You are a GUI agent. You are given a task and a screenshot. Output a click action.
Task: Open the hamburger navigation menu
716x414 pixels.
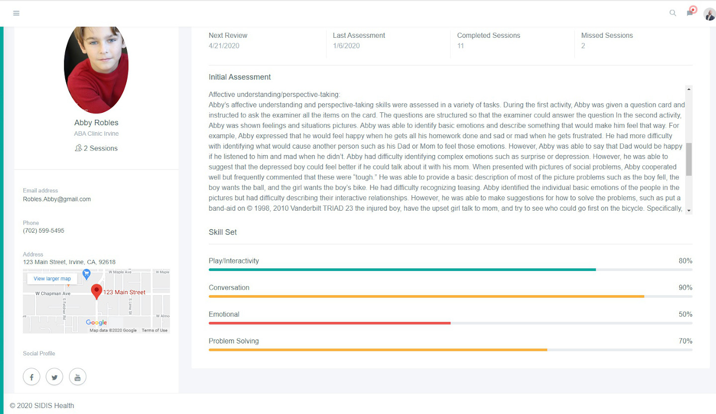click(x=16, y=13)
